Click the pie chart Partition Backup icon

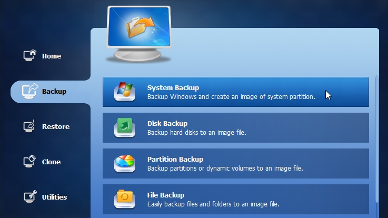125,163
